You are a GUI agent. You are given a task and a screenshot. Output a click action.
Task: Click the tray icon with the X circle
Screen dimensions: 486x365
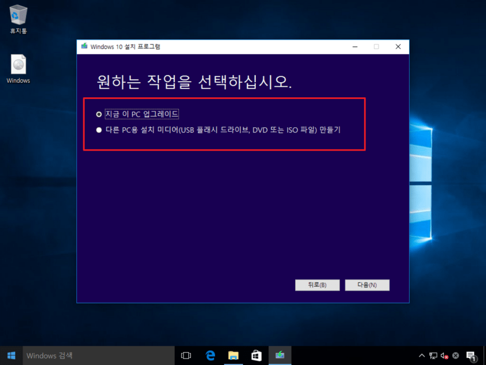(x=455, y=356)
